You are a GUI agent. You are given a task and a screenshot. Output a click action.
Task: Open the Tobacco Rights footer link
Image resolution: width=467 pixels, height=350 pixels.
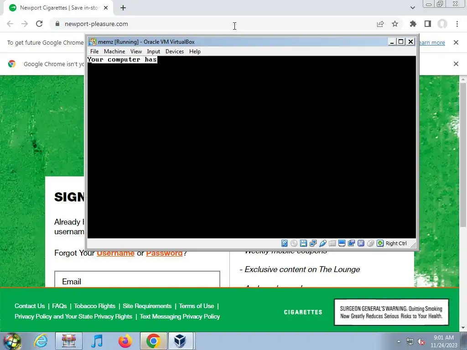click(x=95, y=306)
